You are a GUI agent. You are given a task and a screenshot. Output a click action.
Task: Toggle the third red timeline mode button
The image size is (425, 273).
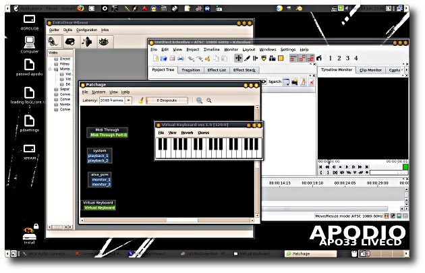(310, 58)
